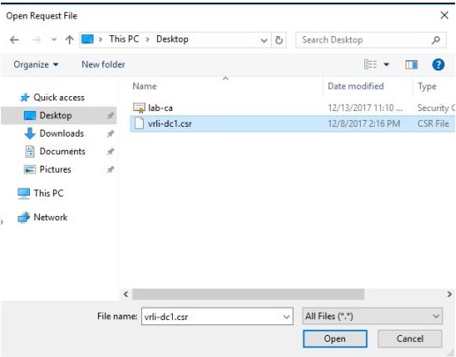Screen dimensions: 456x357
Task: Click the pin next to Pictures
Action: [x=110, y=170]
